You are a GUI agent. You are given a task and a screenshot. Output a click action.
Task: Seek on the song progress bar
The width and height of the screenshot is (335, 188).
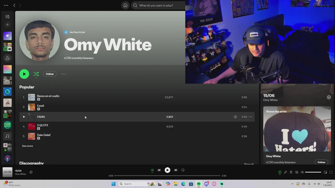pyautogui.click(x=167, y=176)
